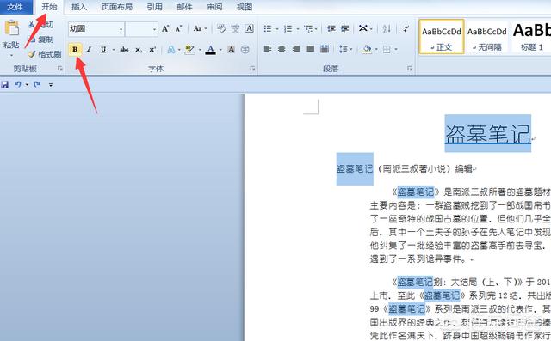Screen dimensions: 551x341
Task: Pick the text highlight color swatch
Action: pyautogui.click(x=189, y=50)
